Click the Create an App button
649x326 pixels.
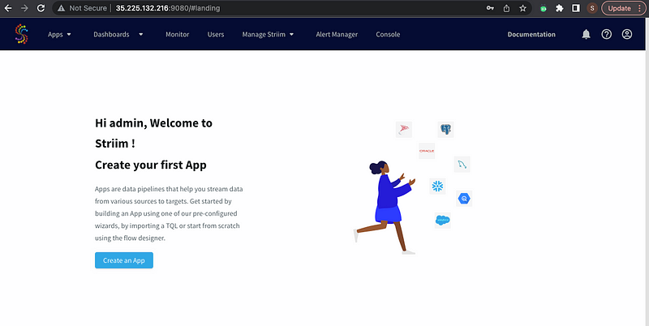pos(124,260)
